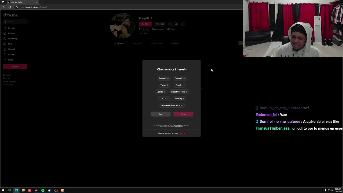
Task: Add the Animals interest chip
Action: click(x=163, y=78)
